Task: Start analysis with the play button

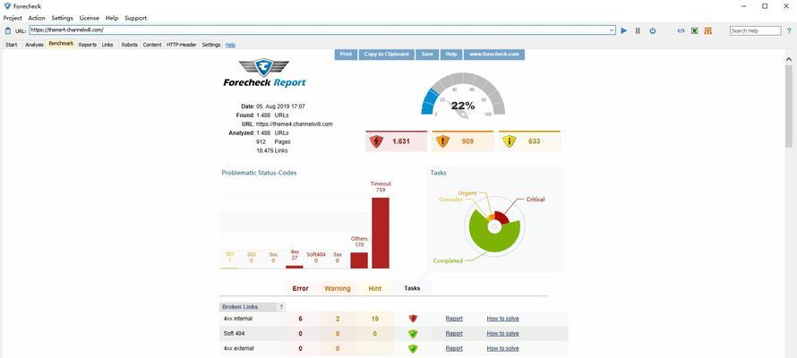Action: click(x=624, y=30)
